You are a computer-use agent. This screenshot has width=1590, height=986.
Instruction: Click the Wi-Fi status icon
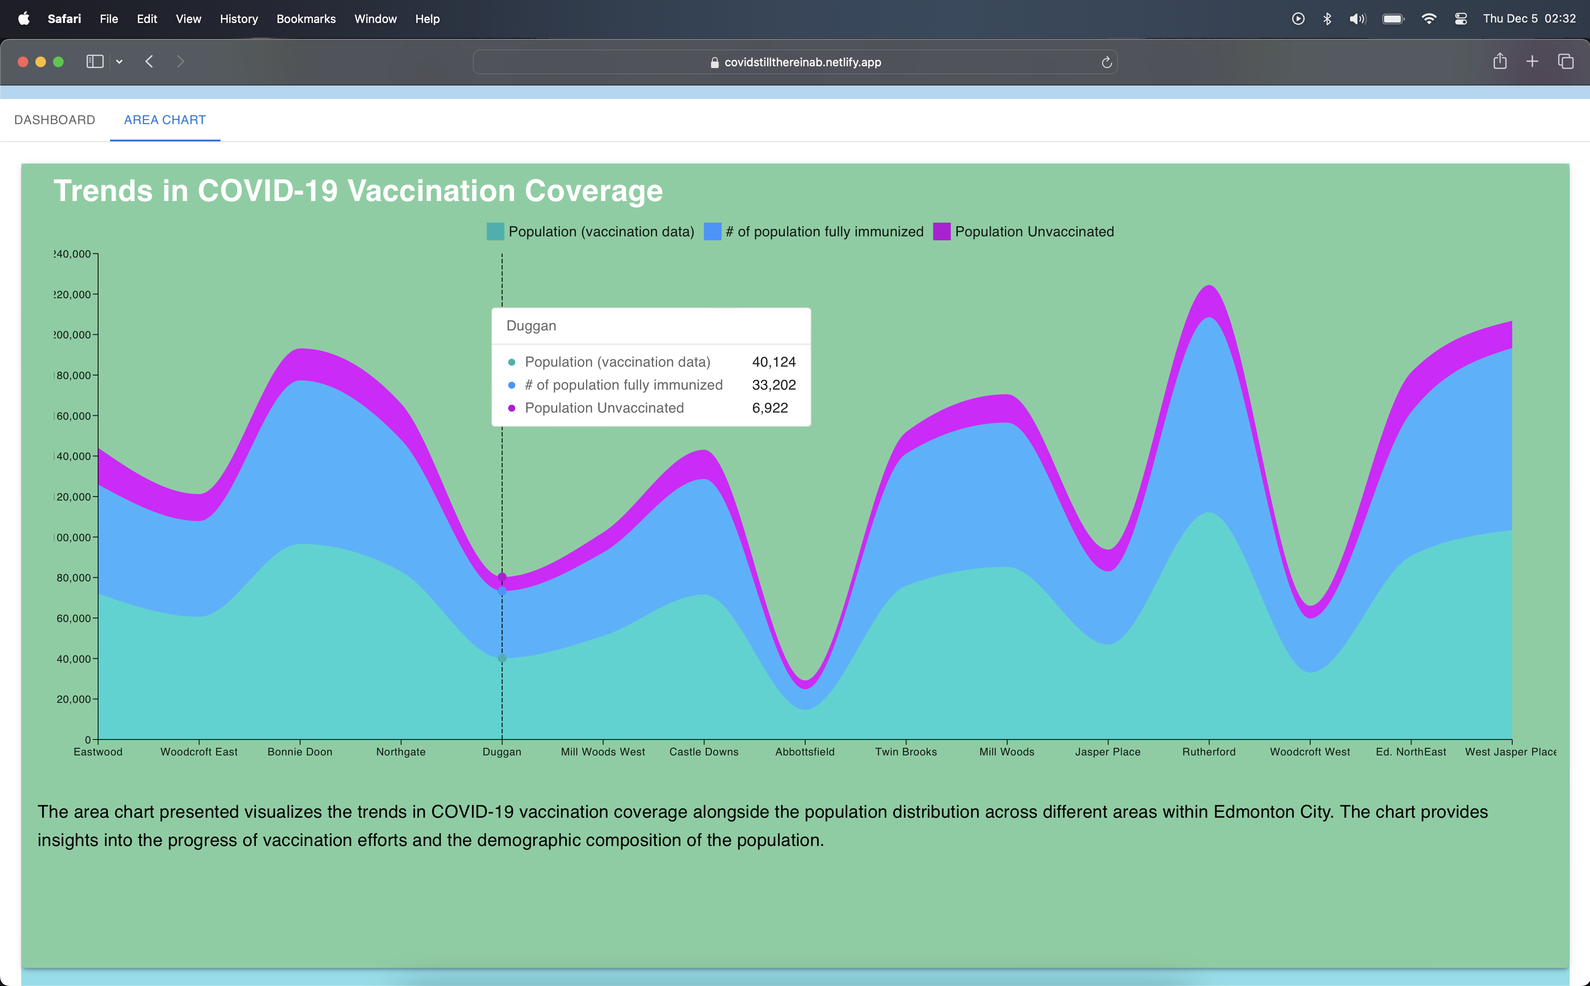point(1428,19)
